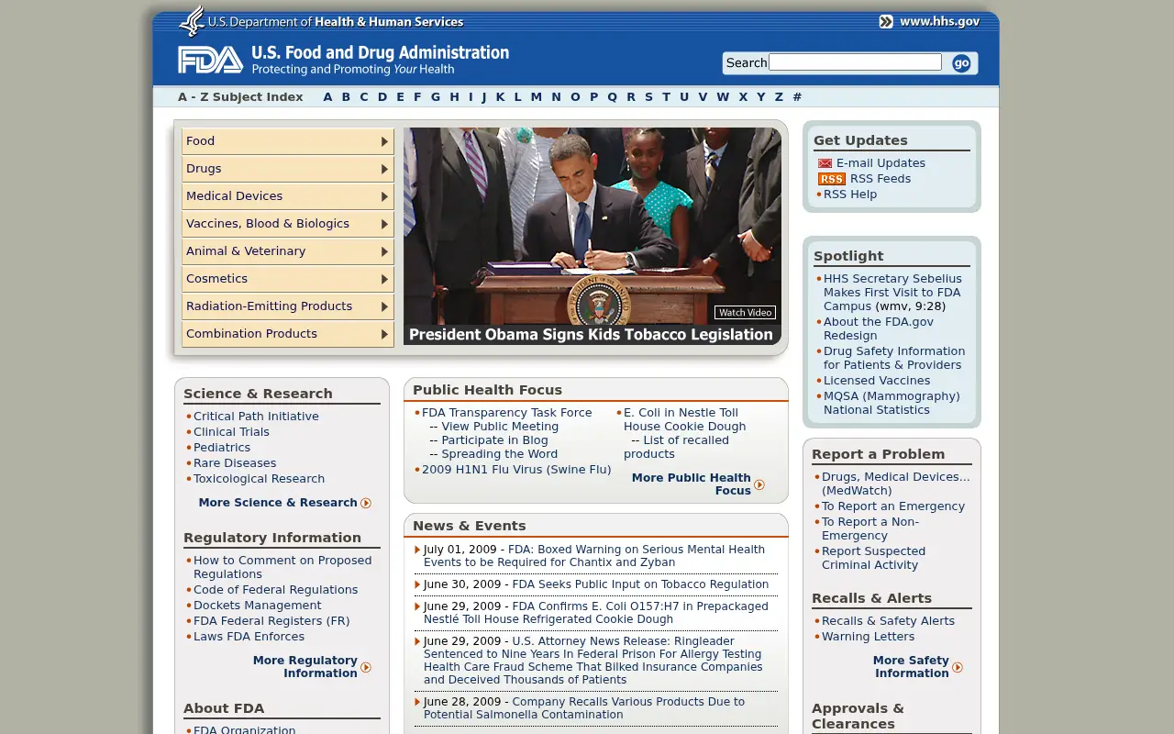This screenshot has width=1174, height=734.
Task: Click the HHS eagle logo icon
Action: coord(192,20)
